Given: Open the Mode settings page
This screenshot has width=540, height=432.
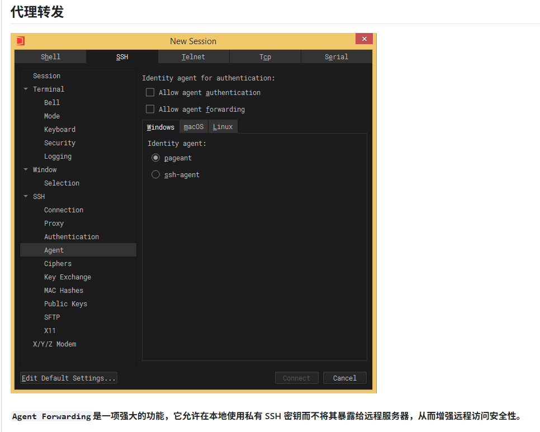Looking at the screenshot, I should click(x=52, y=116).
